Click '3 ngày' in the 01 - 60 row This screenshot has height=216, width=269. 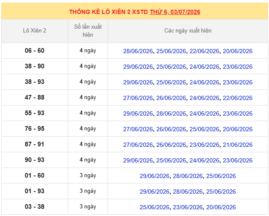click(88, 175)
